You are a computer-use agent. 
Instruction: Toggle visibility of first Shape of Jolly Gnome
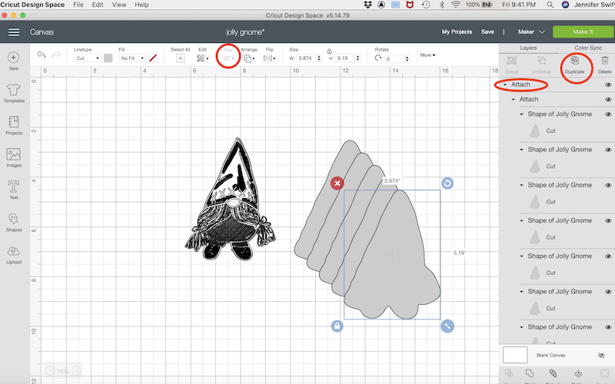608,114
